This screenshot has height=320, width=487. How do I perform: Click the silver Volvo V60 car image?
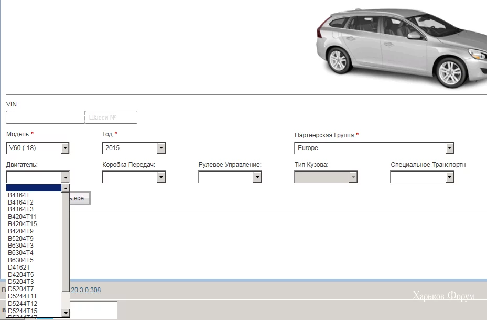401,48
